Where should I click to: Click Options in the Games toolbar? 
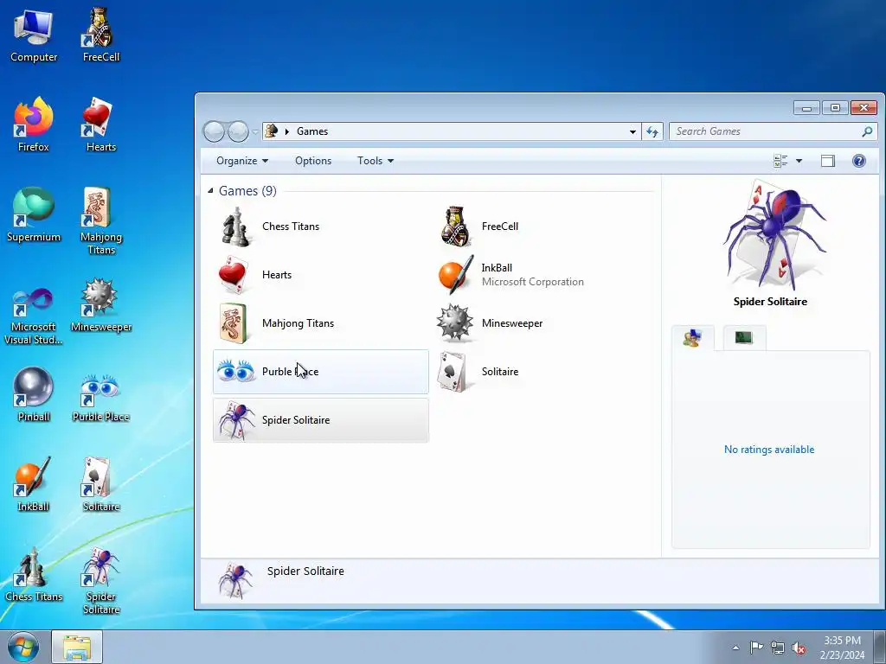[x=313, y=161]
